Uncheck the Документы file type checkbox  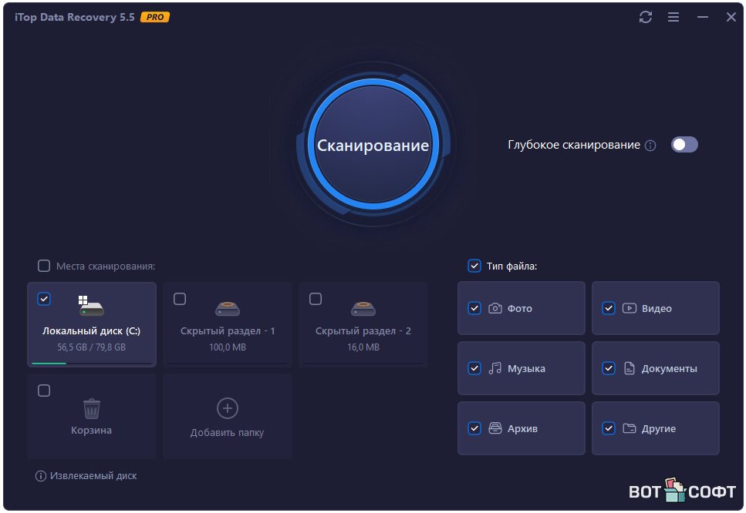tap(609, 368)
